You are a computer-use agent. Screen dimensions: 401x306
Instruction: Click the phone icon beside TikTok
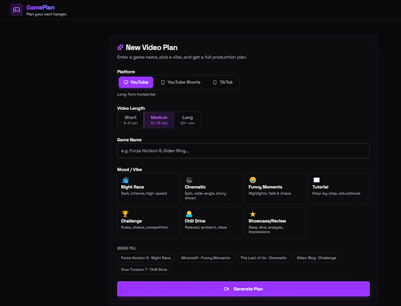tap(215, 82)
